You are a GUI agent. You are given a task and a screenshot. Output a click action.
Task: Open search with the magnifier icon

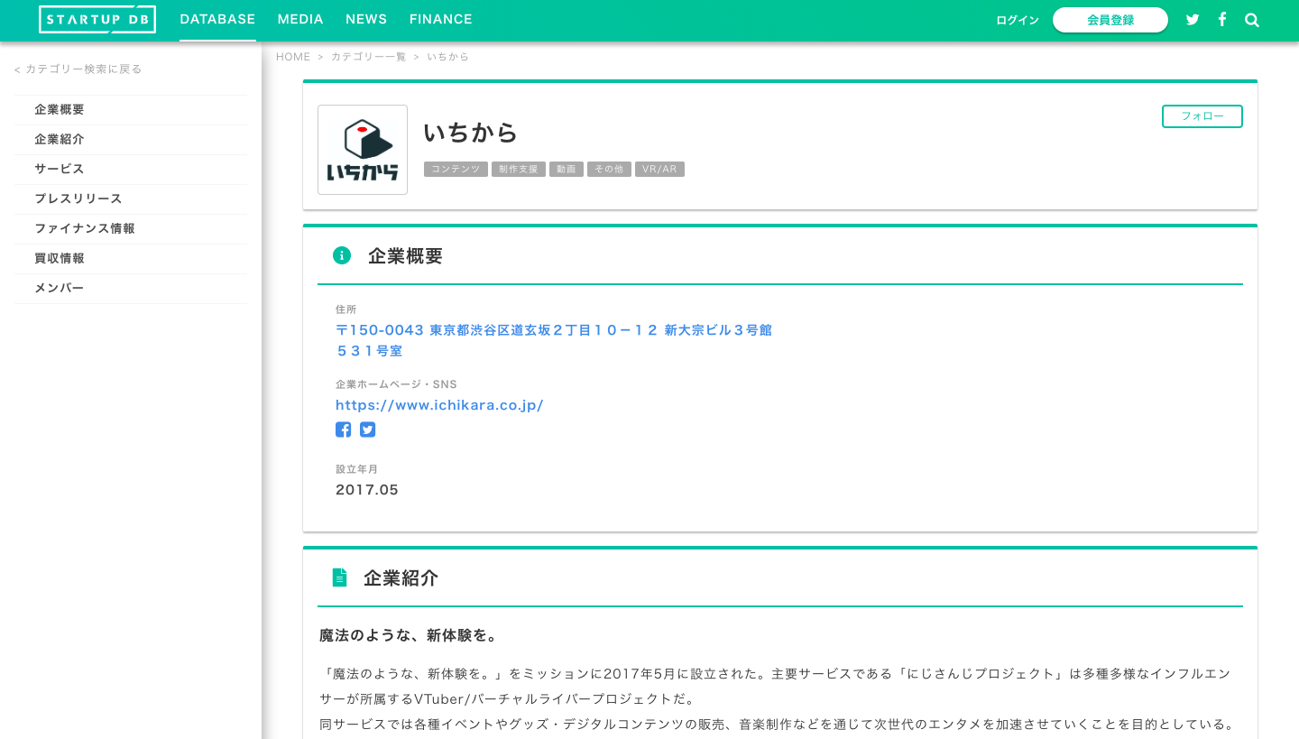[1252, 20]
